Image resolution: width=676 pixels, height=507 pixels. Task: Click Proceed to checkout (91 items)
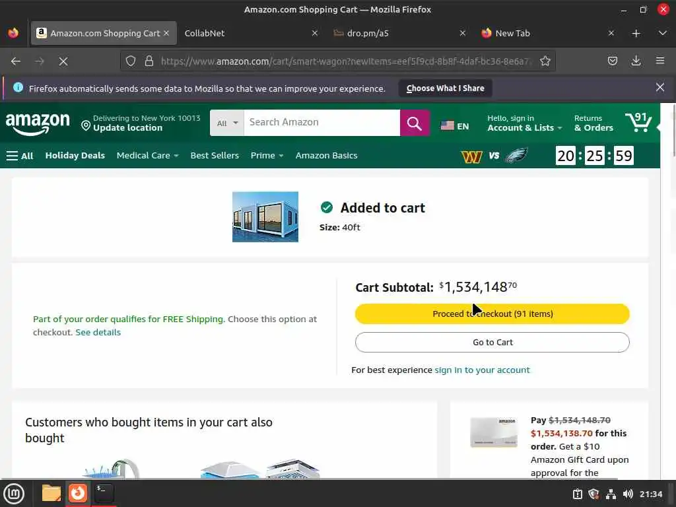(492, 314)
